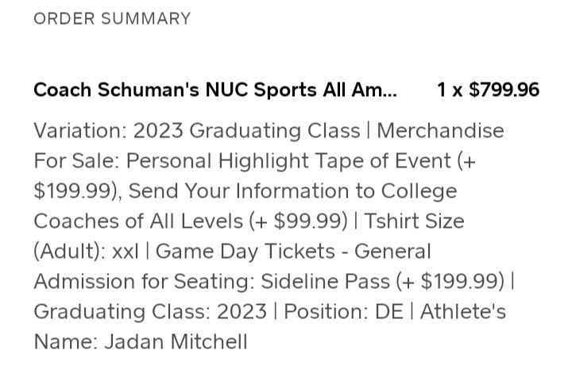Click the $199.99 add-on price after Highlight Tape
The height and width of the screenshot is (381, 572).
click(72, 190)
